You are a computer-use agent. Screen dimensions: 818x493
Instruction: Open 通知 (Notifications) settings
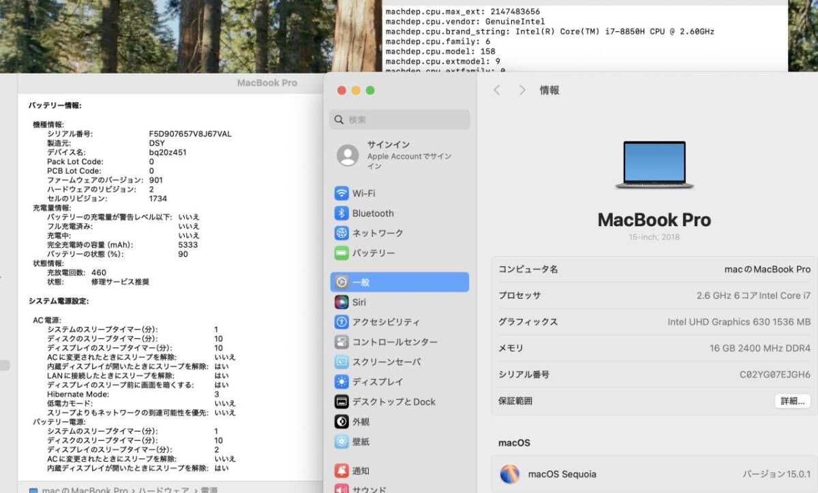pos(361,470)
